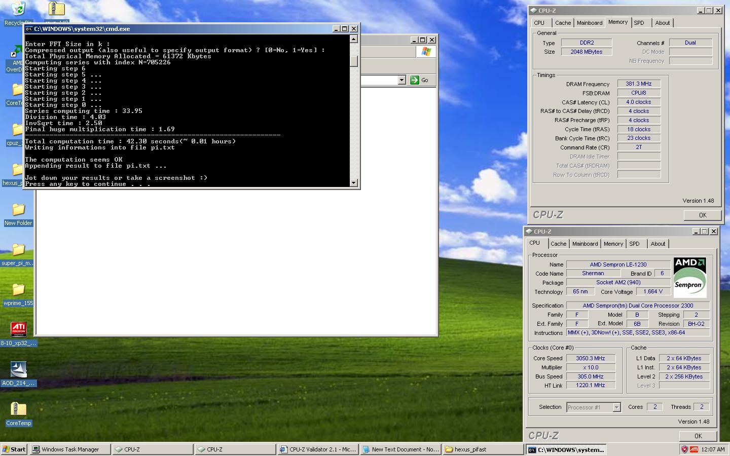This screenshot has height=456, width=730.
Task: Open the CoreTemp zip archive icon
Action: click(18, 409)
